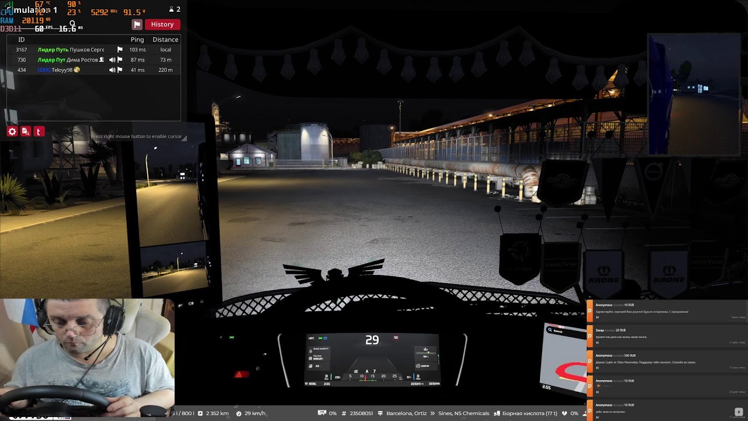Mute player 730 Дима Ростов speaker icon
This screenshot has height=421, width=748.
pos(112,60)
